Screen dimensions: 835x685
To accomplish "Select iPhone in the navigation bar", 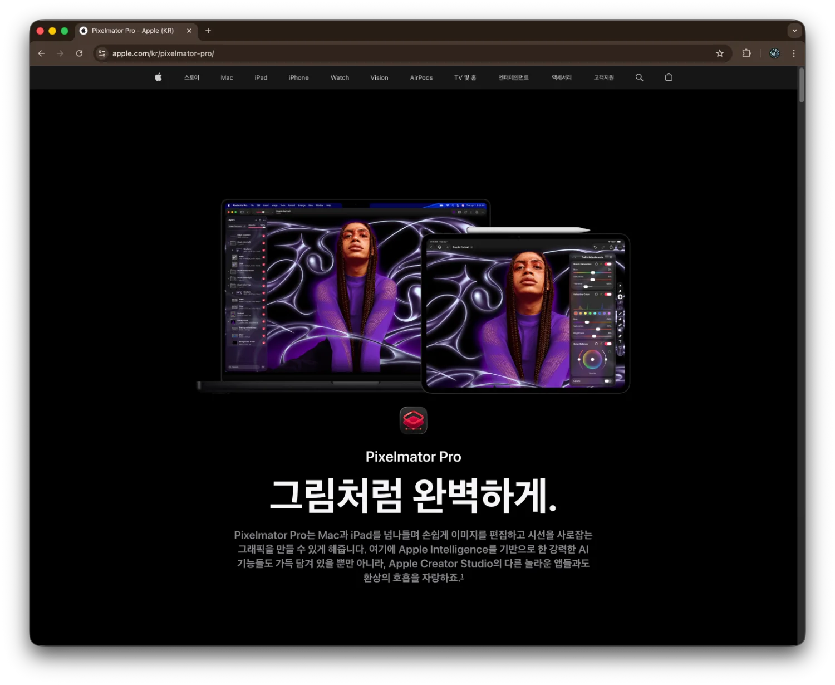I will [298, 77].
